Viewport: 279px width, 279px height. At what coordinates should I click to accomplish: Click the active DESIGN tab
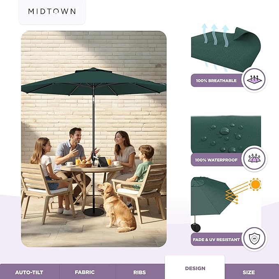tap(195, 268)
